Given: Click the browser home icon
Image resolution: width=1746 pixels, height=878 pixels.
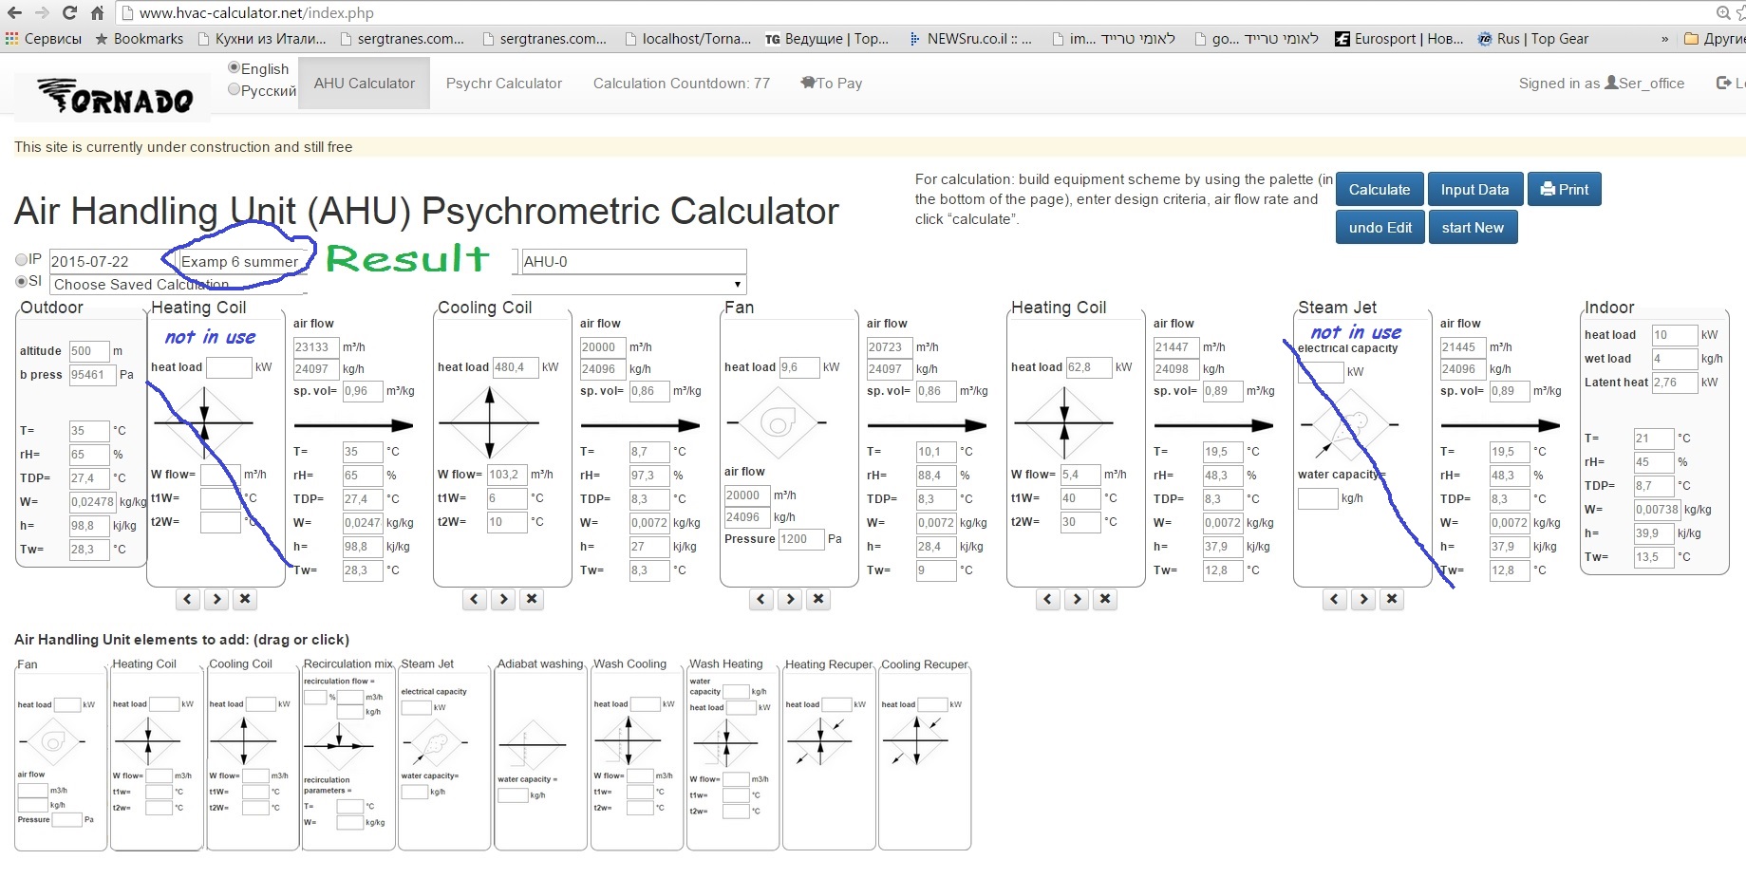Looking at the screenshot, I should coord(97,13).
